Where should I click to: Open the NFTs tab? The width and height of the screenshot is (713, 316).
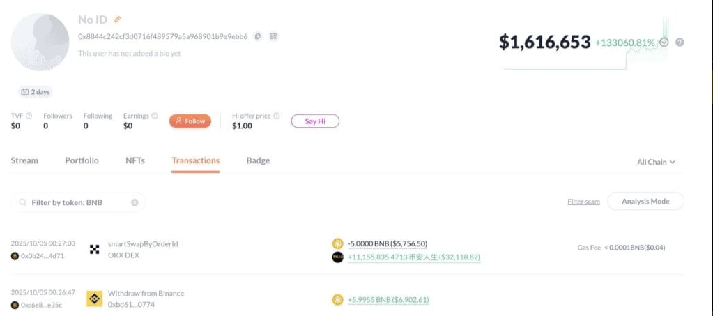[x=135, y=160]
